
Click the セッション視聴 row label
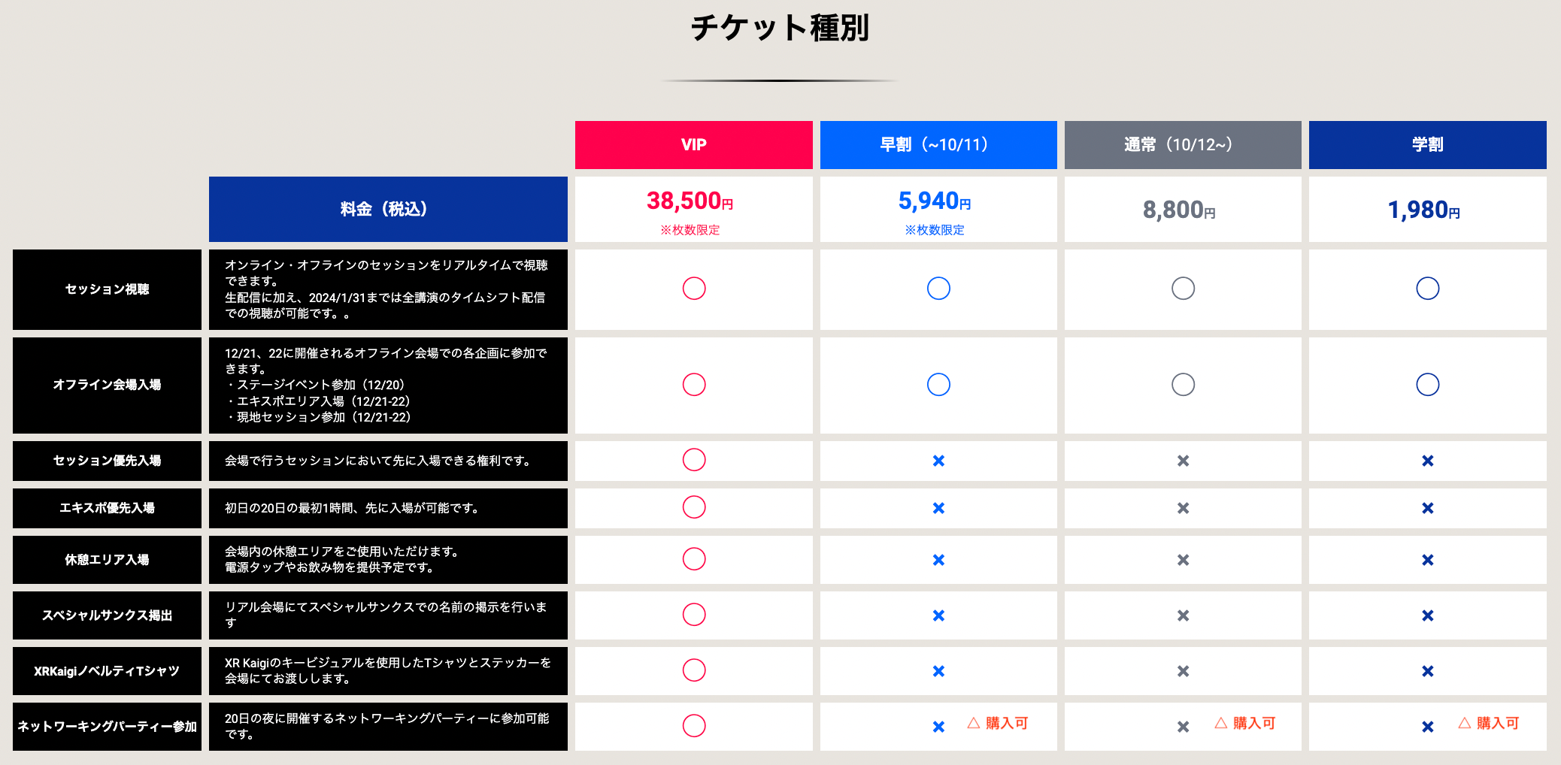point(107,289)
